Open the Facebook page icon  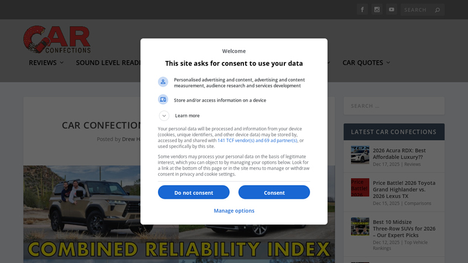362,9
